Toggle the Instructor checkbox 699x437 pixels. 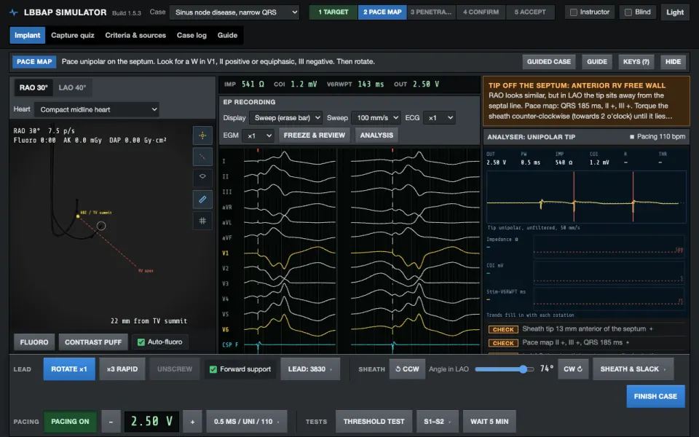[574, 12]
